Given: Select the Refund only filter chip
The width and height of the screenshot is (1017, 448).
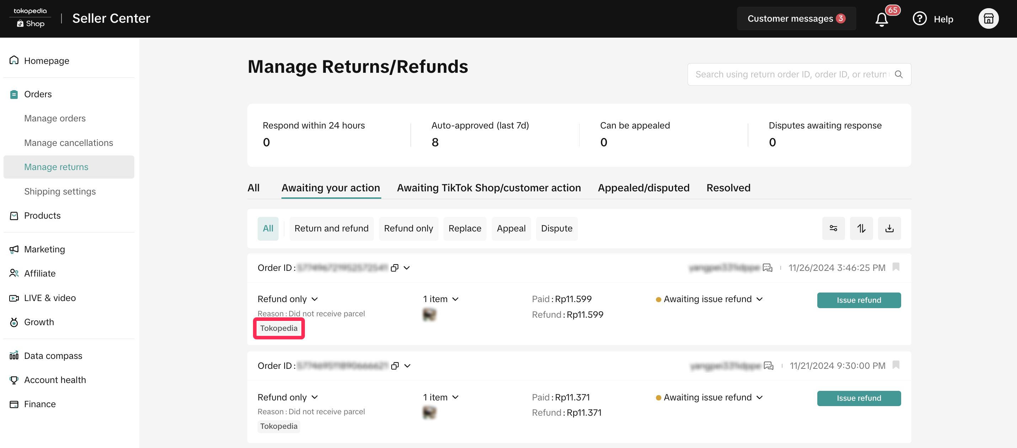Looking at the screenshot, I should [408, 228].
